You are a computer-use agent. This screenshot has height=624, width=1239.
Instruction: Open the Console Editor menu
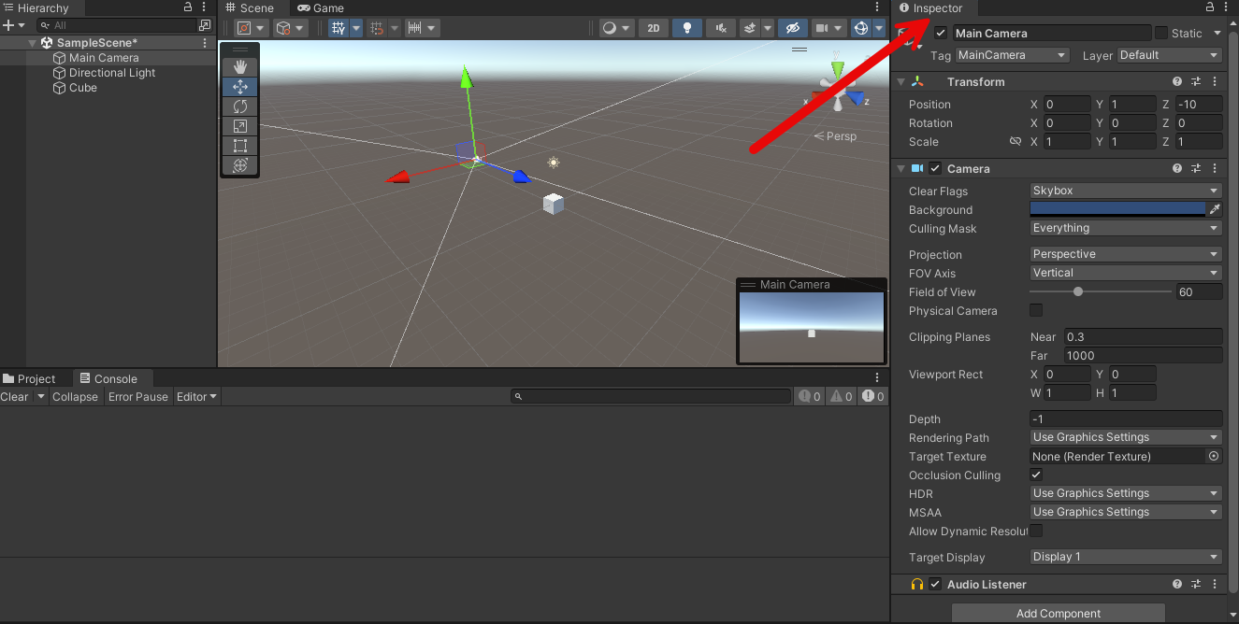pos(196,397)
